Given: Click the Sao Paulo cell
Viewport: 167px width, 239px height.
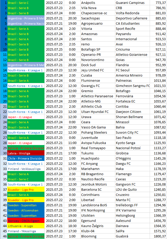Looking at the screenshot, I should [x=132, y=138].
